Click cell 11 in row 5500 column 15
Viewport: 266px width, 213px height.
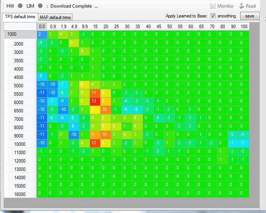coord(95,93)
